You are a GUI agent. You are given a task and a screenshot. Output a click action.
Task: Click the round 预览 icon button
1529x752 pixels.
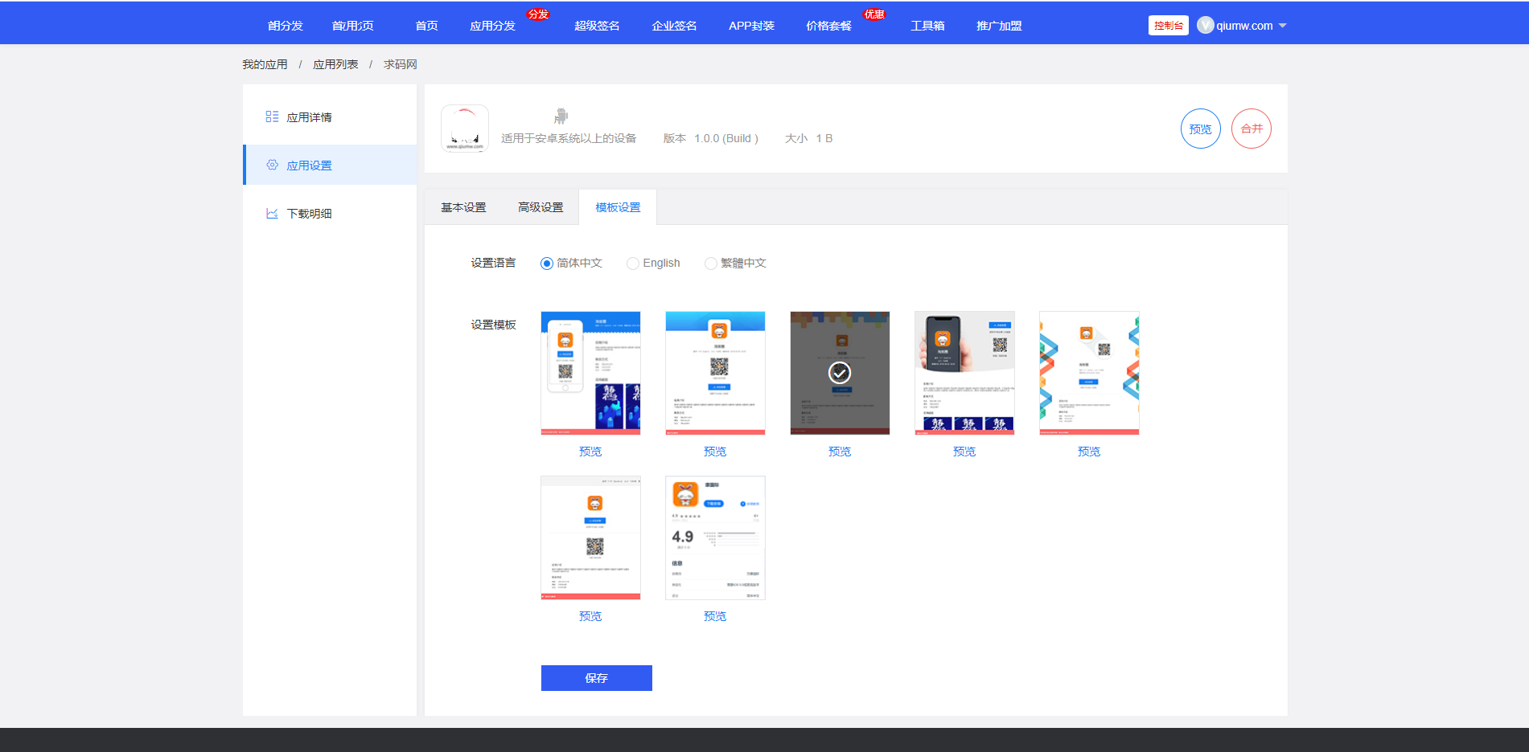tap(1200, 129)
